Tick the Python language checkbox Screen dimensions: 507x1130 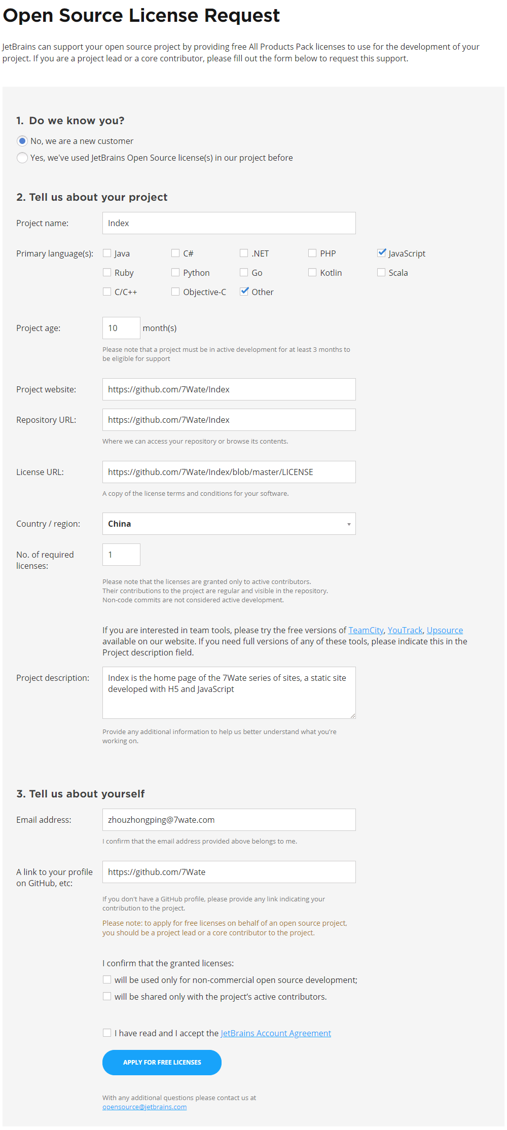coord(175,272)
